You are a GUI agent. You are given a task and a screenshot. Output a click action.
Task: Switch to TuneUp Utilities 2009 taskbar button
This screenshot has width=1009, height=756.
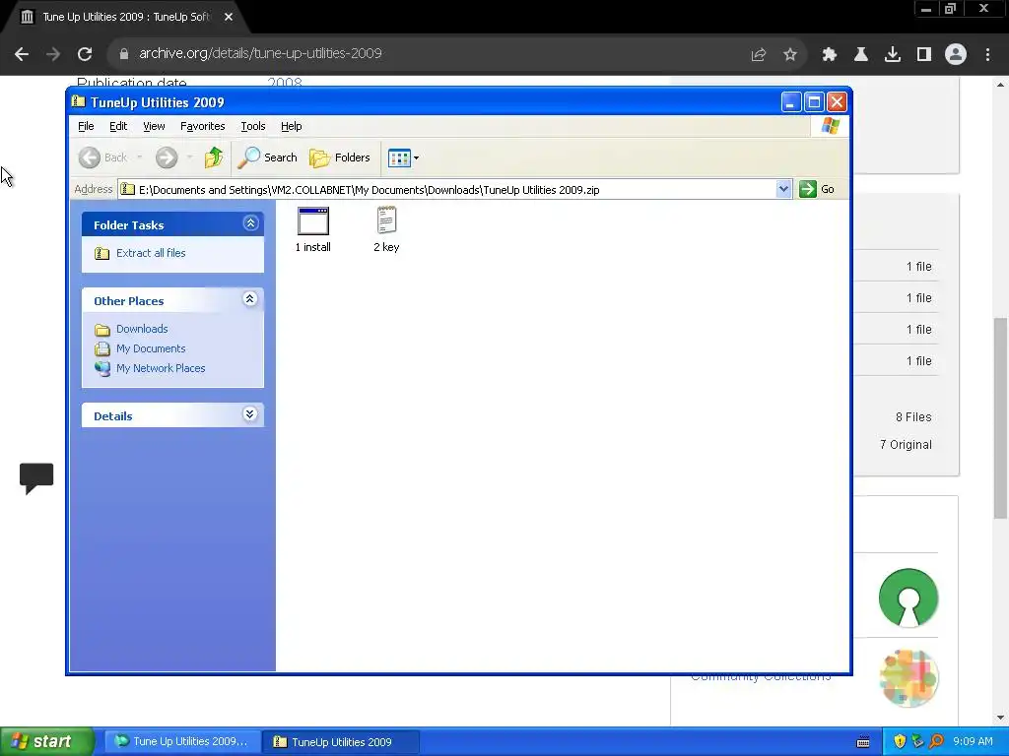click(341, 742)
